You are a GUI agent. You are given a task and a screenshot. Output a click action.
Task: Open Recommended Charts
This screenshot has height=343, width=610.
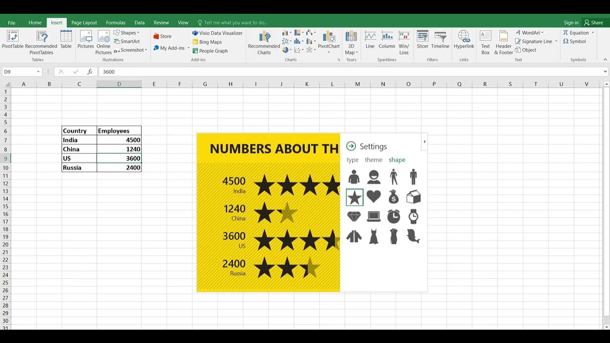pyautogui.click(x=264, y=43)
